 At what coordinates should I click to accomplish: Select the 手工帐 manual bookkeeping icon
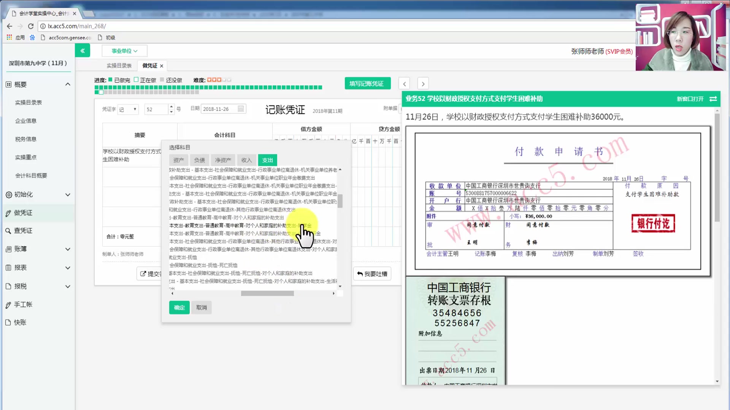[8, 304]
